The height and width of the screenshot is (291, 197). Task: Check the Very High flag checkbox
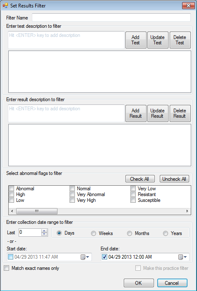72,200
